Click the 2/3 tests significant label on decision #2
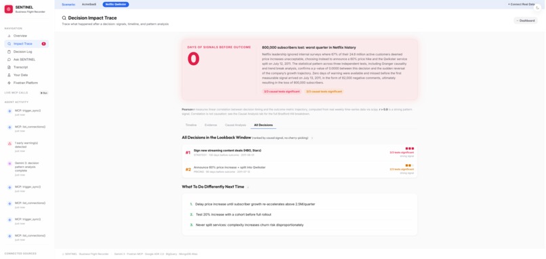The height and width of the screenshot is (259, 546). click(402, 170)
